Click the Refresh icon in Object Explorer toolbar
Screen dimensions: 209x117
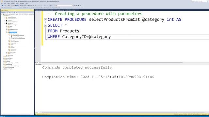[x=14, y=12]
